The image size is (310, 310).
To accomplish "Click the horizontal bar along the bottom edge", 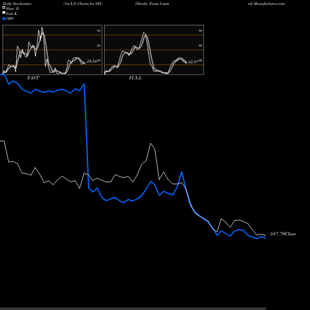I will click(133, 309).
